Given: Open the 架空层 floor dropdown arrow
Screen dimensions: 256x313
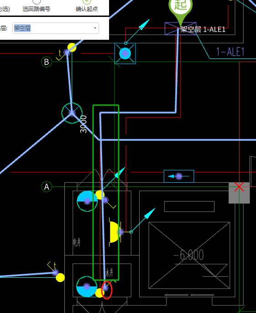Looking at the screenshot, I should 95,28.
